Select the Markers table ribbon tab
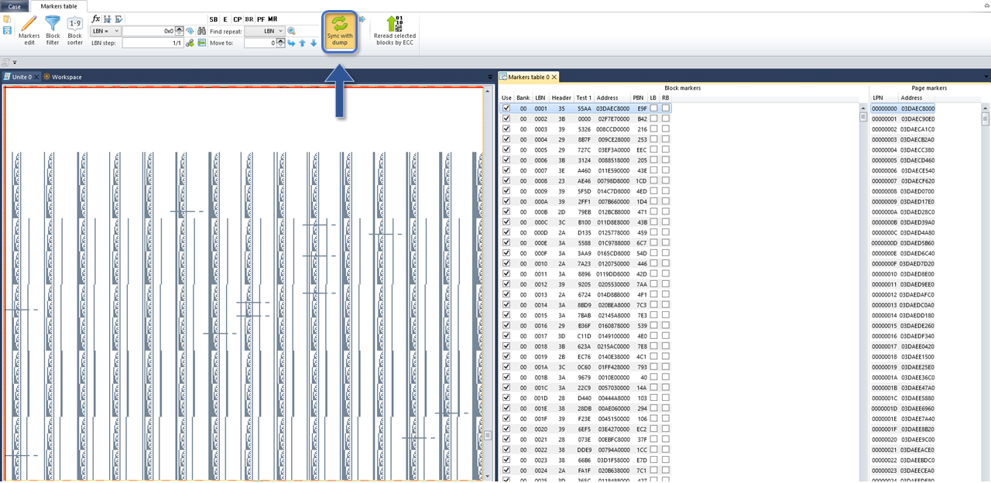 point(59,6)
